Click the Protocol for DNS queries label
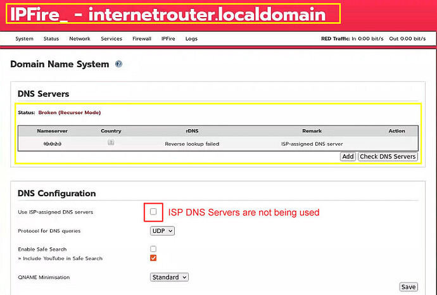The image size is (437, 295). click(x=49, y=231)
